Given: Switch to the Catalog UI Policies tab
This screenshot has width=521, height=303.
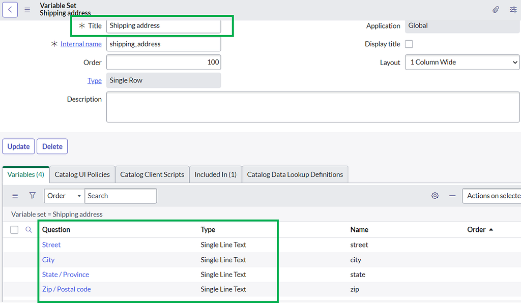Looking at the screenshot, I should 82,174.
